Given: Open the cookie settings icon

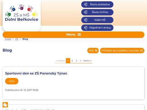Looking at the screenshot, I should click(x=5, y=105).
